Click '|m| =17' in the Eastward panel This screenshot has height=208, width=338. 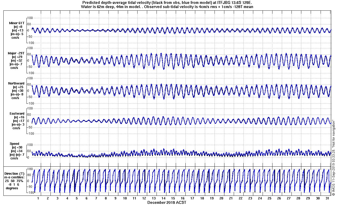tap(19, 121)
